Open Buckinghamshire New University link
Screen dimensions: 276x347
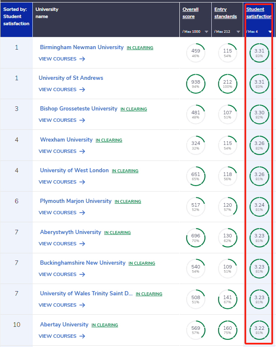coord(83,263)
